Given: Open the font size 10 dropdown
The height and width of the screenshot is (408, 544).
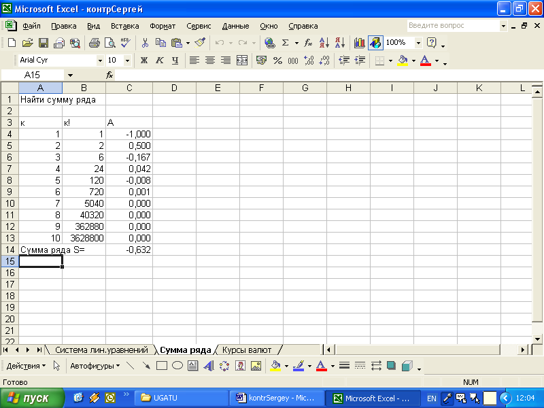Looking at the screenshot, I should click(127, 61).
